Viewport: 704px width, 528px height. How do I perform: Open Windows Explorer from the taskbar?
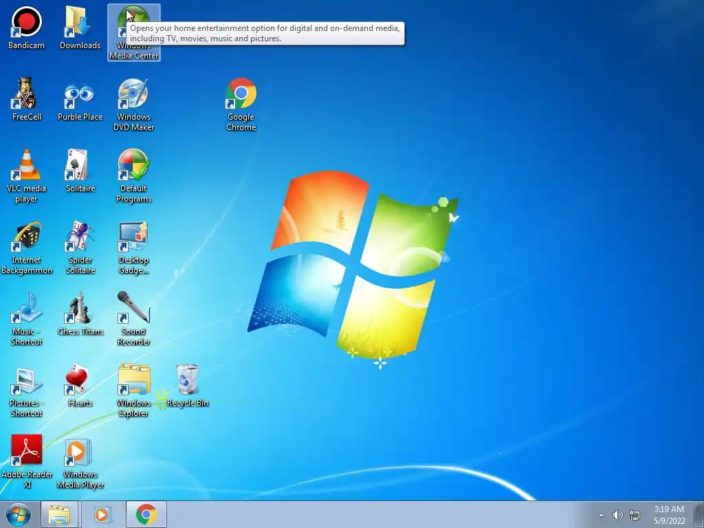coord(60,514)
